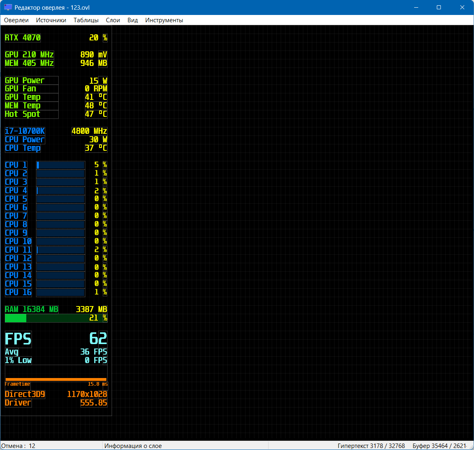The width and height of the screenshot is (474, 450).
Task: Open the Слои menu
Action: [x=113, y=20]
